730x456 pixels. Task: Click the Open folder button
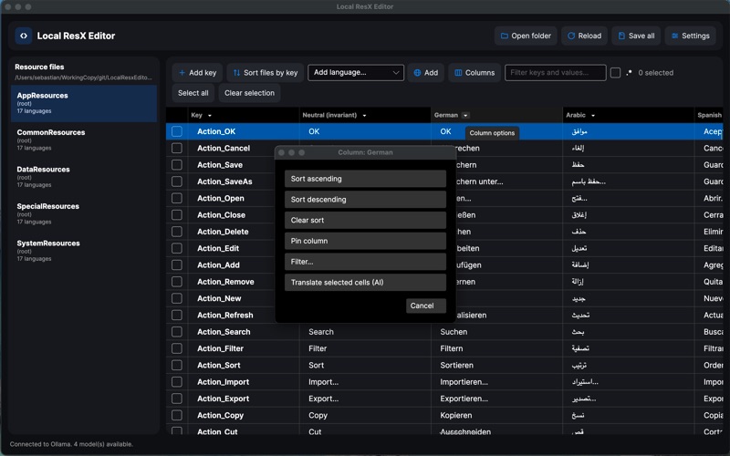tap(526, 36)
